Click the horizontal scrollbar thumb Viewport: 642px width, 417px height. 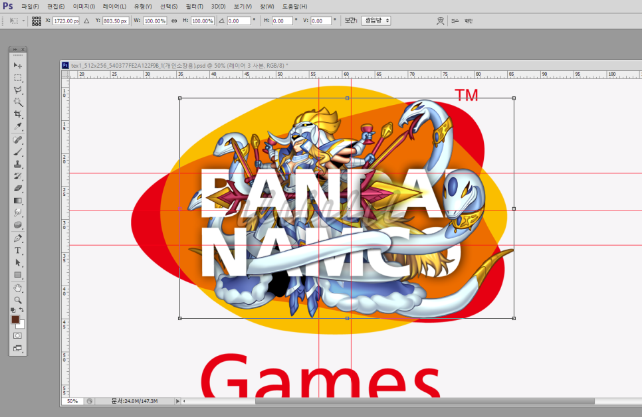pyautogui.click(x=425, y=402)
